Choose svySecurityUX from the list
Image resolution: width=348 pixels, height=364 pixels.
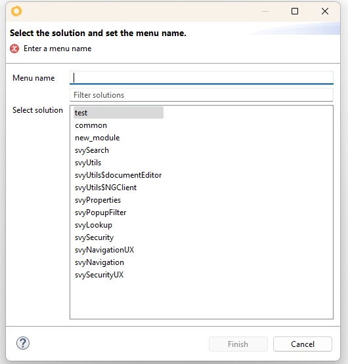tap(99, 275)
